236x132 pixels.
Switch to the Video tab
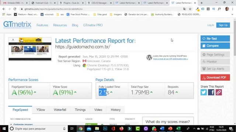point(98,110)
